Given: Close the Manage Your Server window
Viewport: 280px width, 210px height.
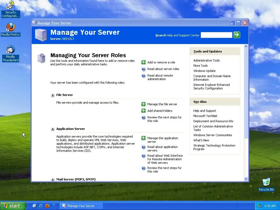Looking at the screenshot, I should click(x=245, y=23).
